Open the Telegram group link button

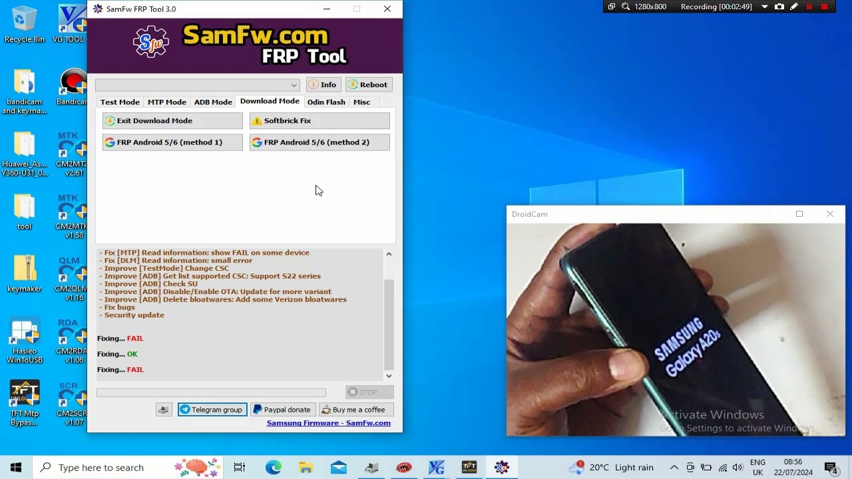click(212, 410)
